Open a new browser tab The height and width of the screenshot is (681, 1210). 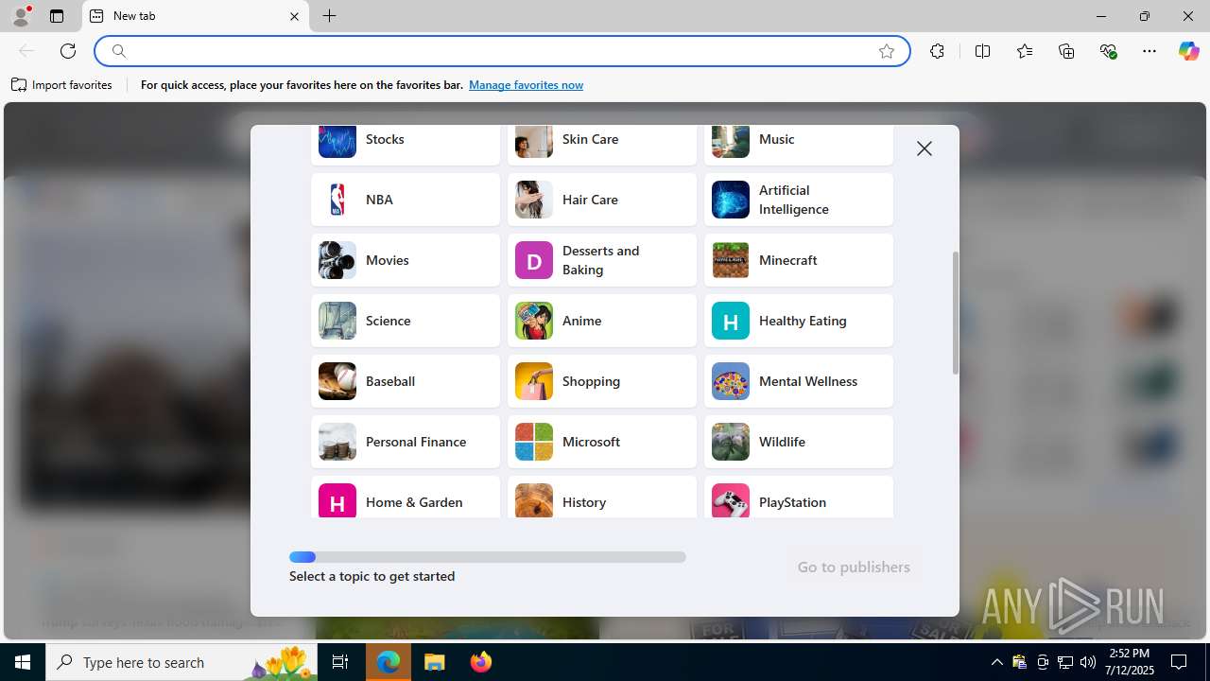pyautogui.click(x=330, y=16)
